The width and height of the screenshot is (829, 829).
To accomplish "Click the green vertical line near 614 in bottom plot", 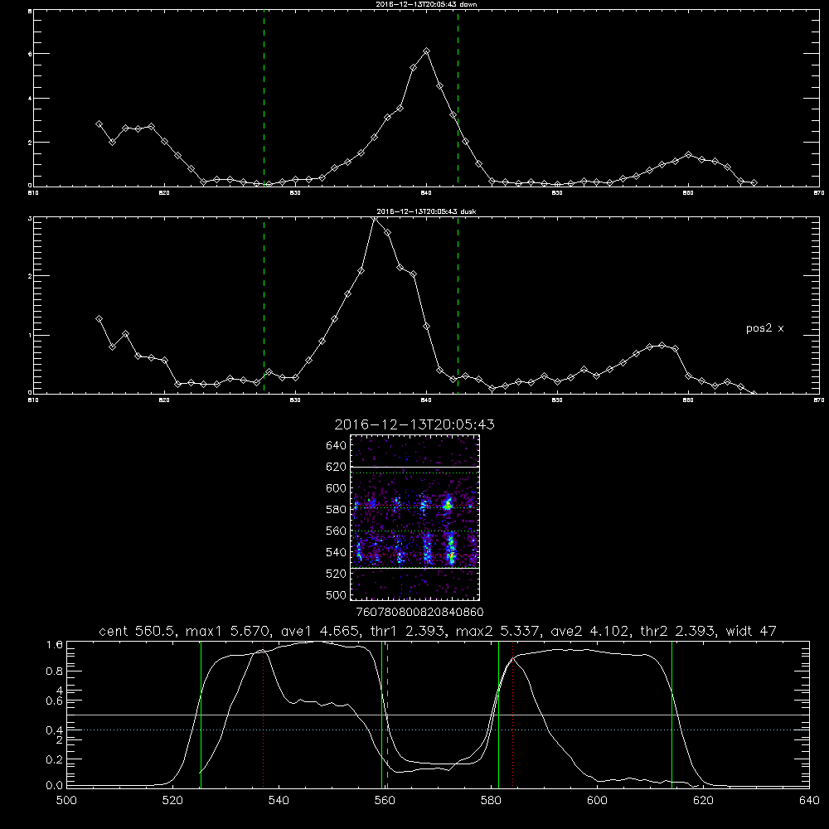I will (672, 715).
